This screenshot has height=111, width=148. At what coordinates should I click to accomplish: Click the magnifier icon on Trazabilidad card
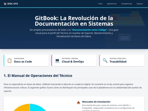coord(105,61)
